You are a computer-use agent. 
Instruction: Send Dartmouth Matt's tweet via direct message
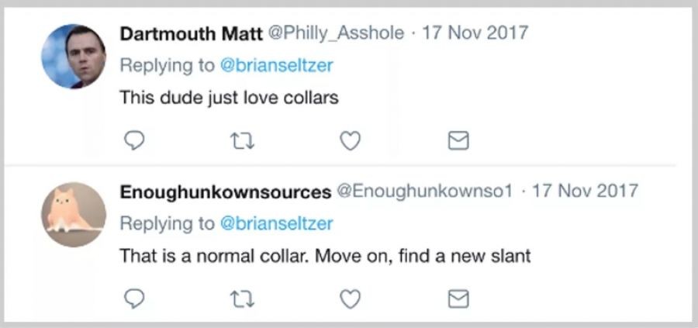459,140
